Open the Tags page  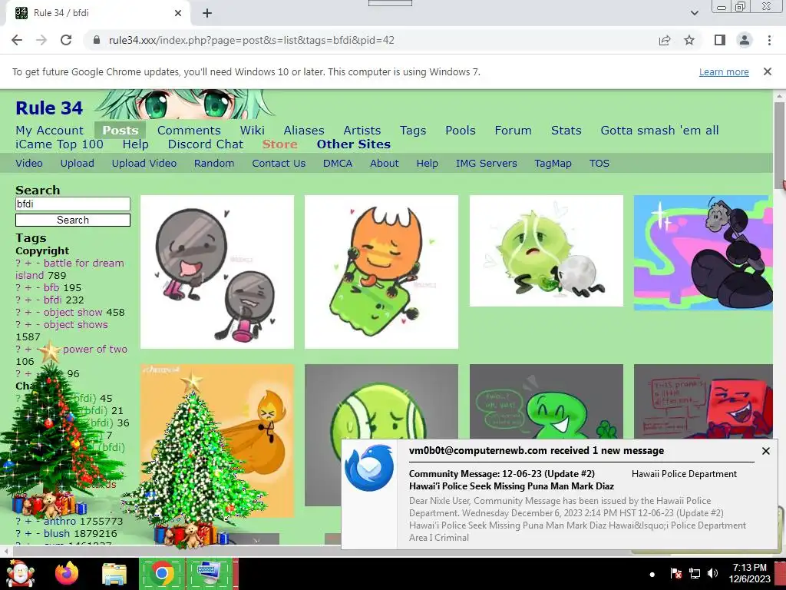coord(413,131)
